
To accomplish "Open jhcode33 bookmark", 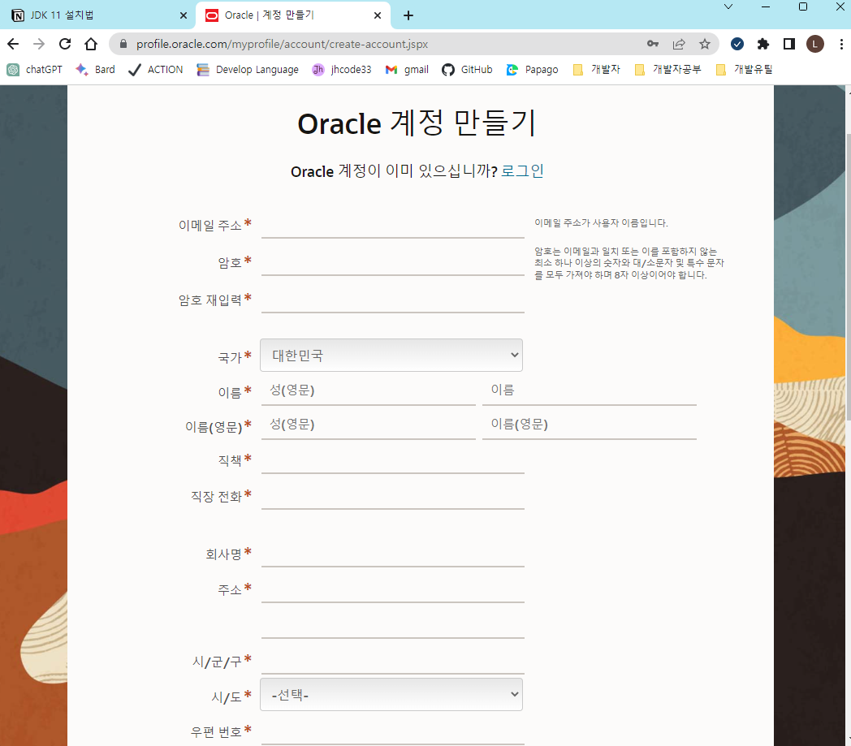I will tap(342, 70).
